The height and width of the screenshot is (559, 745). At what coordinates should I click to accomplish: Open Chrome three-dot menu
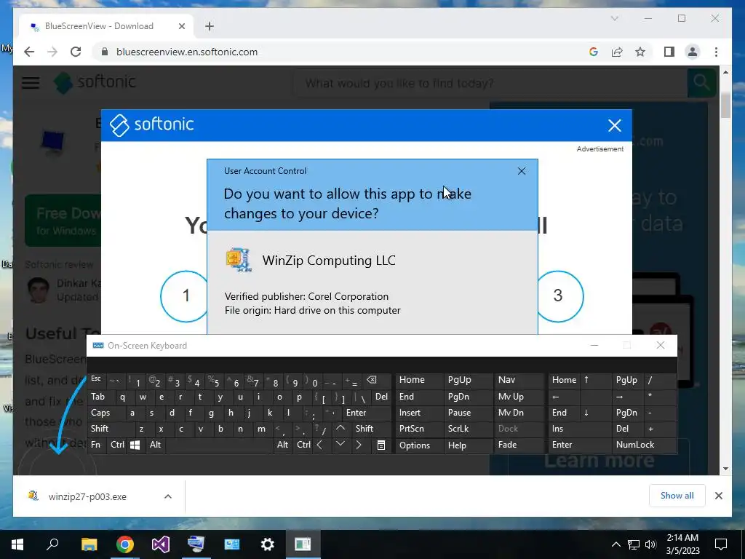[716, 52]
